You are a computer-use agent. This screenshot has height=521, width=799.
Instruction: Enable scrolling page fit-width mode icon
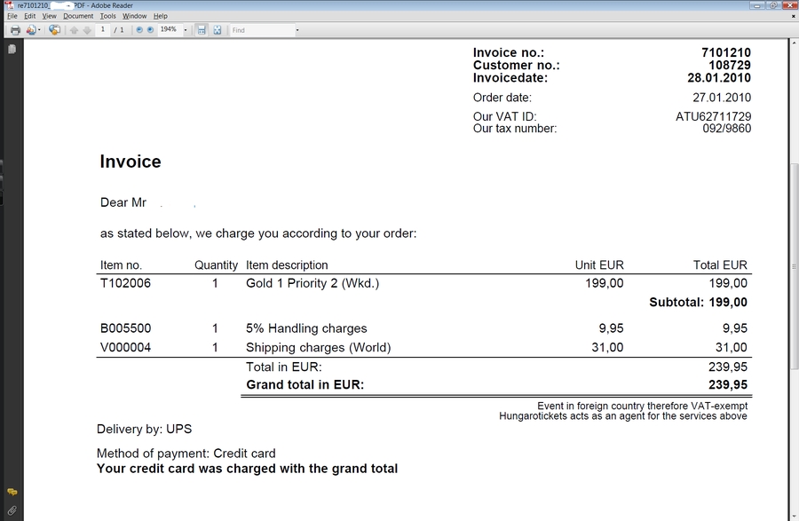pyautogui.click(x=202, y=30)
